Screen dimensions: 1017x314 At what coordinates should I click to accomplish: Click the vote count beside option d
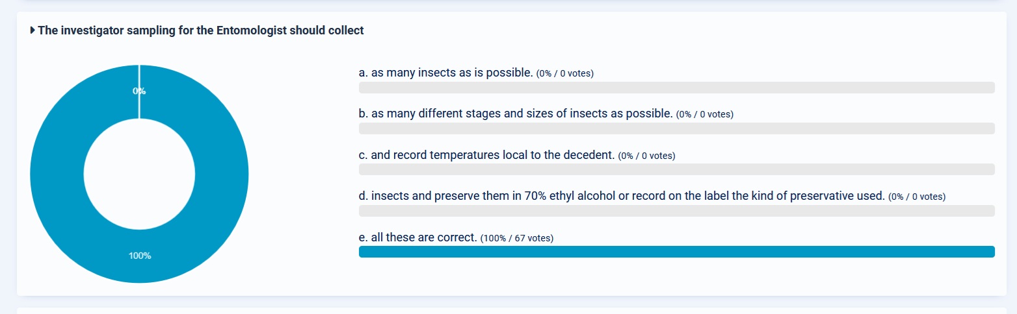click(x=917, y=197)
